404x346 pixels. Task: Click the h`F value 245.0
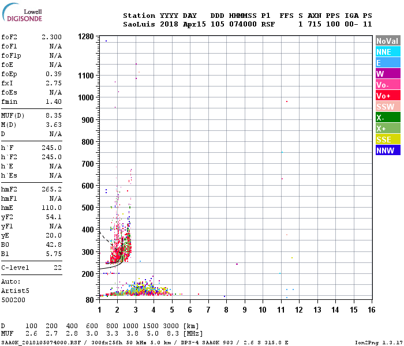pos(51,148)
